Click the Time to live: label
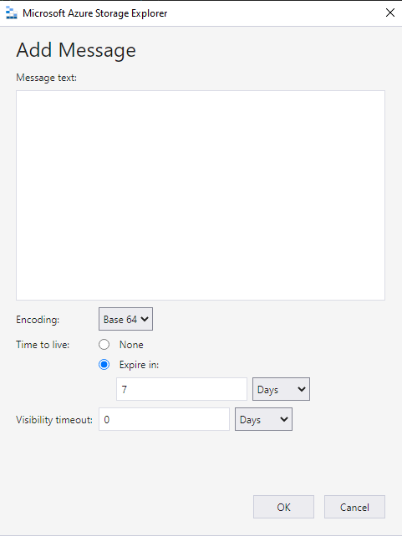 [x=43, y=345]
